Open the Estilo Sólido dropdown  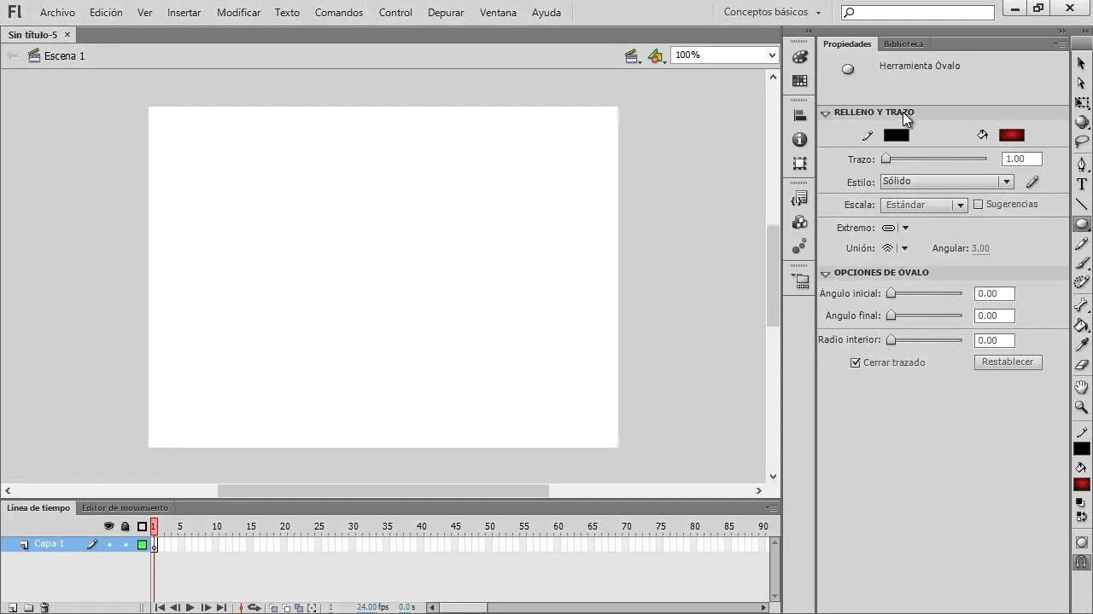pos(947,182)
